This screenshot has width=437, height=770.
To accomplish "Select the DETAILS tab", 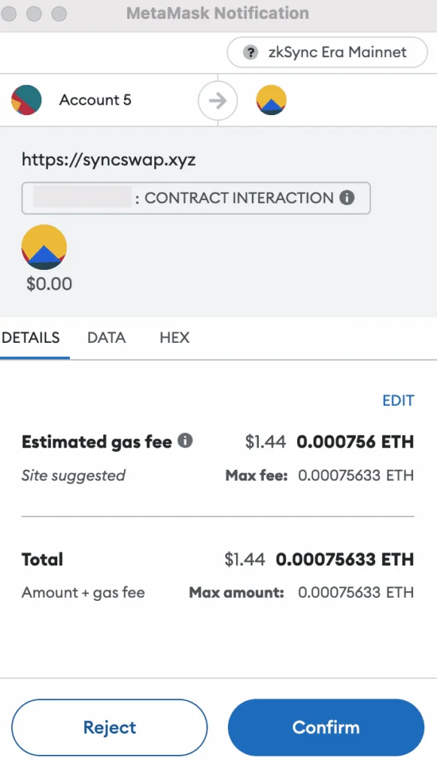I will [31, 338].
